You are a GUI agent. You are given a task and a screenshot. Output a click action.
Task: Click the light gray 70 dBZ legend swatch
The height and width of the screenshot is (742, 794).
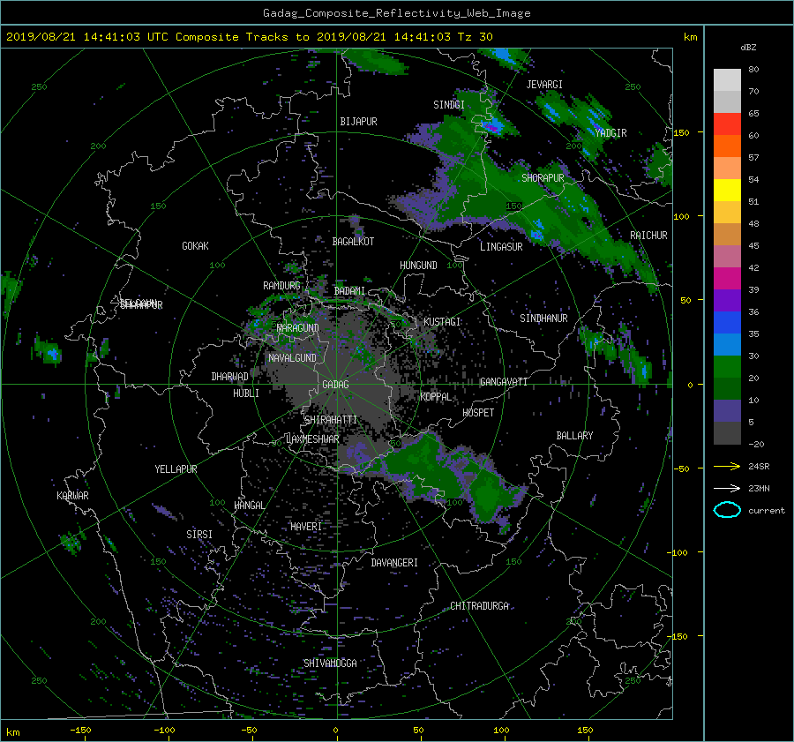click(x=727, y=80)
